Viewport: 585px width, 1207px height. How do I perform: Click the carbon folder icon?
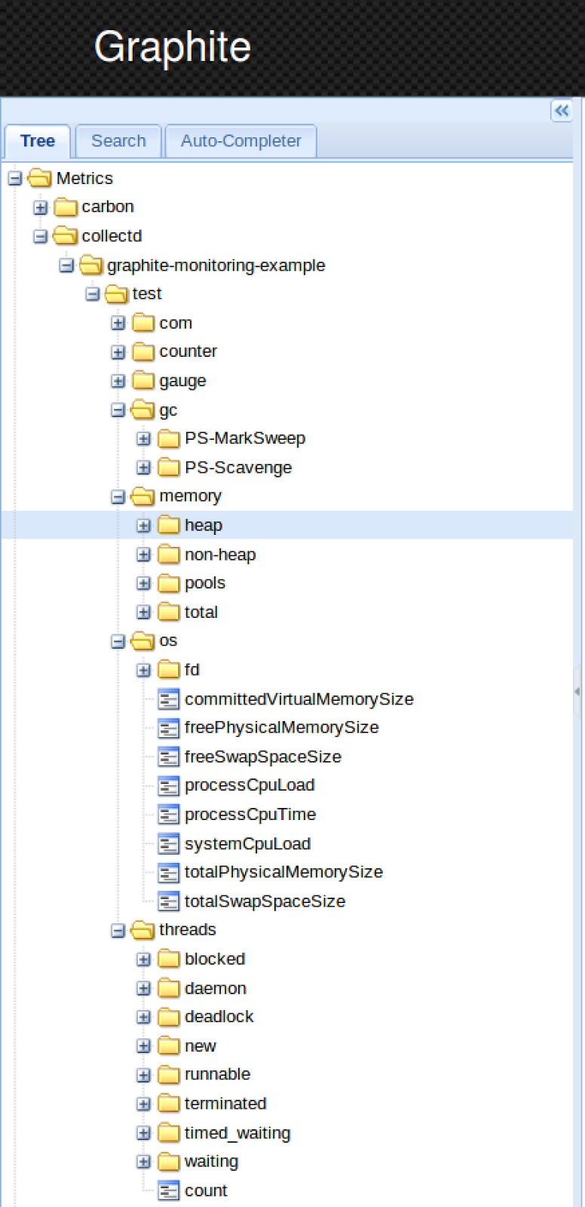point(66,207)
